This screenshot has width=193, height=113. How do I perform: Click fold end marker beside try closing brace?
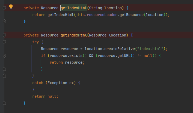point(4,76)
